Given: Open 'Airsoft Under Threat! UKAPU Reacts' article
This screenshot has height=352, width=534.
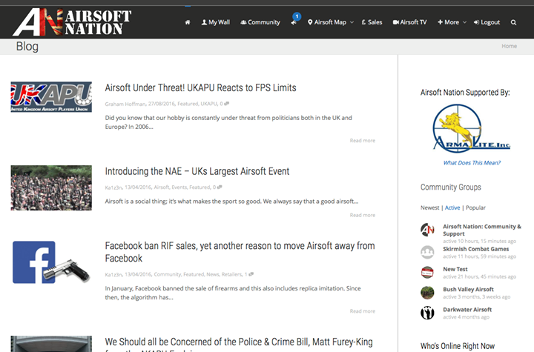Looking at the screenshot, I should [x=200, y=87].
